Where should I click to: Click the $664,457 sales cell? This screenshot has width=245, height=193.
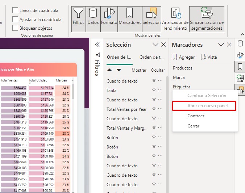pyautogui.click(x=14, y=88)
